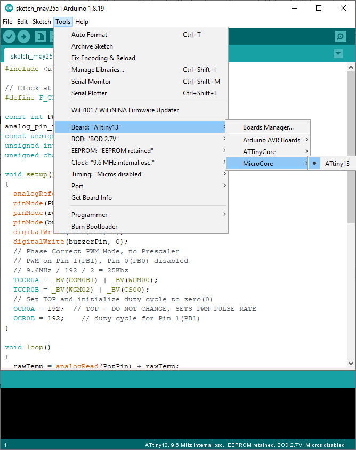This screenshot has width=356, height=450.
Task: Choose Auto Format from Tools menu
Action: (x=89, y=35)
